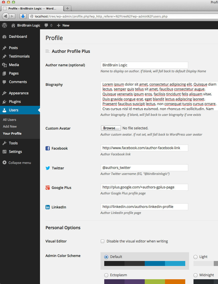Select the Ectoplasm color scheme radio
Screen dimensions: 218x284
[x=106, y=275]
